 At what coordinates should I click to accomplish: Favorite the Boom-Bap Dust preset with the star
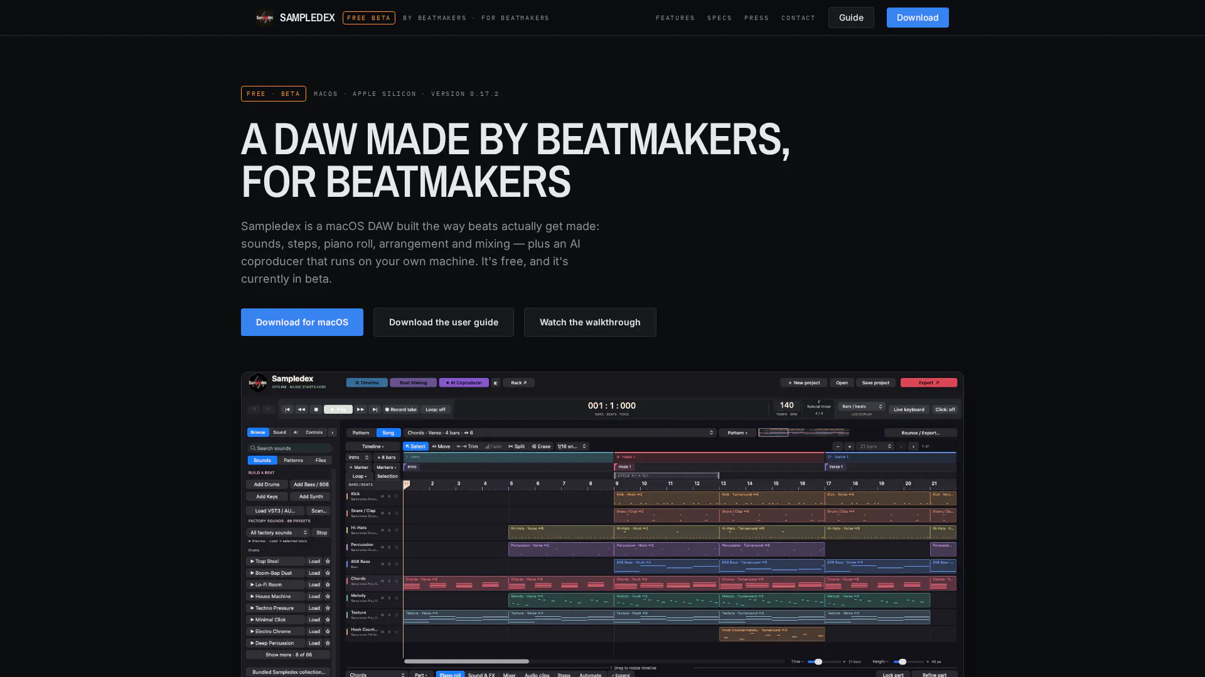click(328, 573)
